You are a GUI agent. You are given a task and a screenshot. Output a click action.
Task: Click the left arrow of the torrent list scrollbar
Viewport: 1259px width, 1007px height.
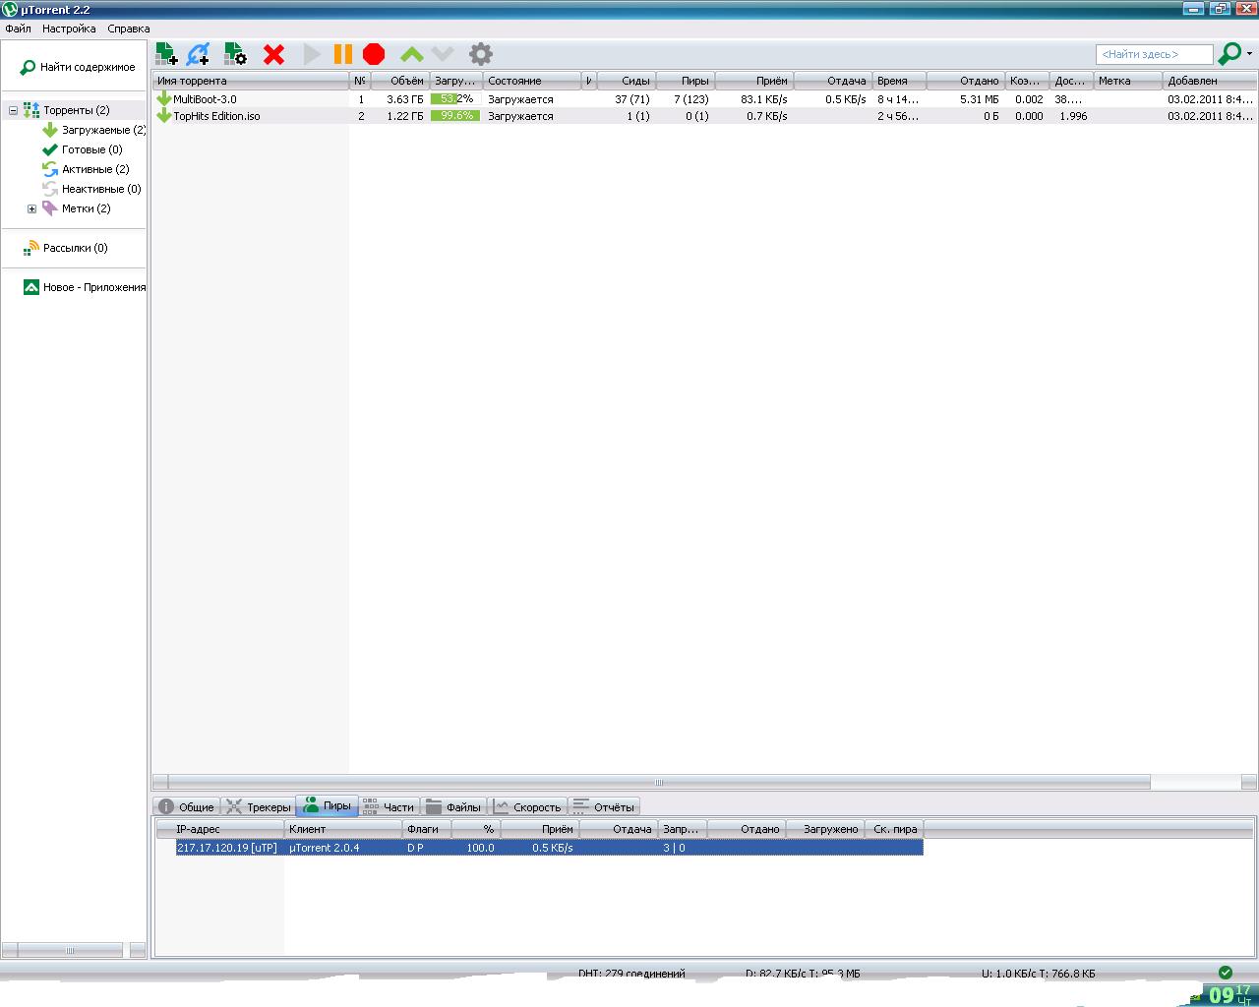click(x=160, y=783)
